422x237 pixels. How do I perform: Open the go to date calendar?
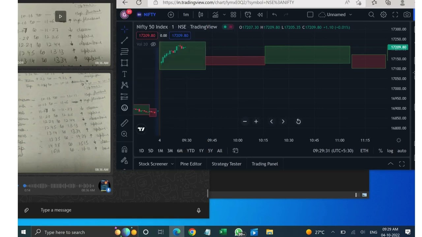pyautogui.click(x=235, y=151)
